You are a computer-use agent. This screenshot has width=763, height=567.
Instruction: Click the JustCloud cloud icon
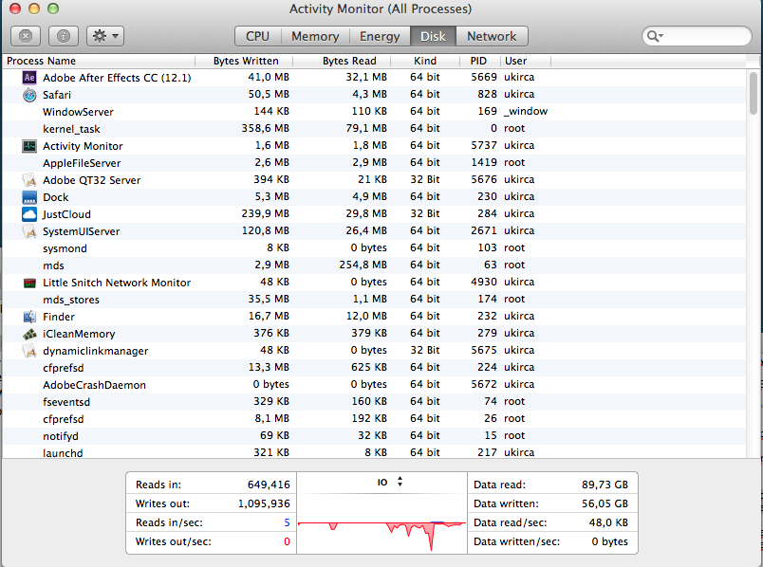point(29,214)
